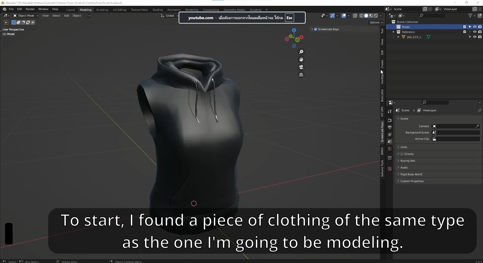
Task: Click the Camera eyedropper in Scene properties
Action: [477, 126]
